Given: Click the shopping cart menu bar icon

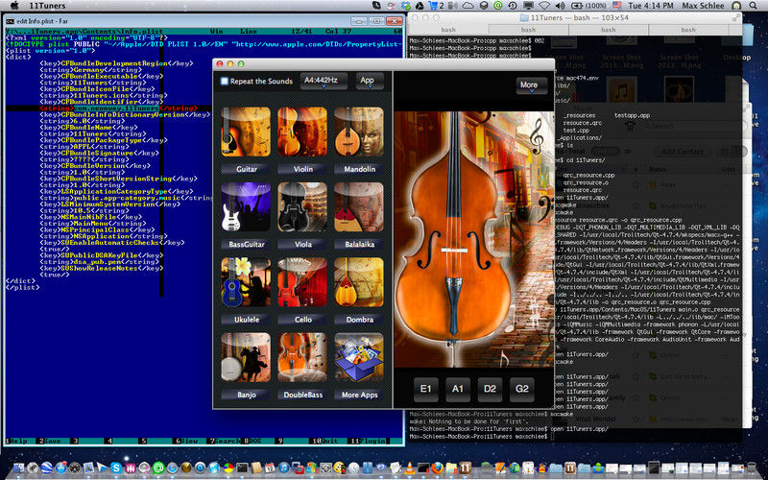Looking at the screenshot, I should click(x=436, y=6).
